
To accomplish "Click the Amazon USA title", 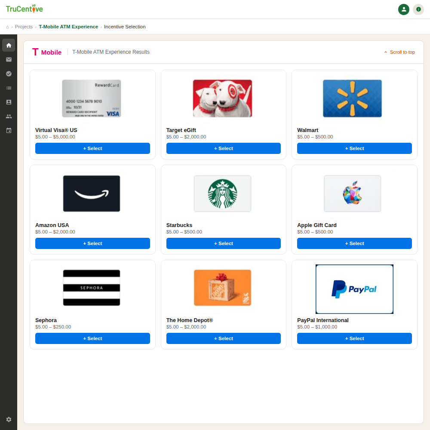I will click(x=52, y=225).
